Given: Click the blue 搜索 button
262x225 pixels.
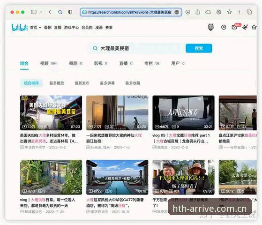Looking at the screenshot, I should (199, 48).
